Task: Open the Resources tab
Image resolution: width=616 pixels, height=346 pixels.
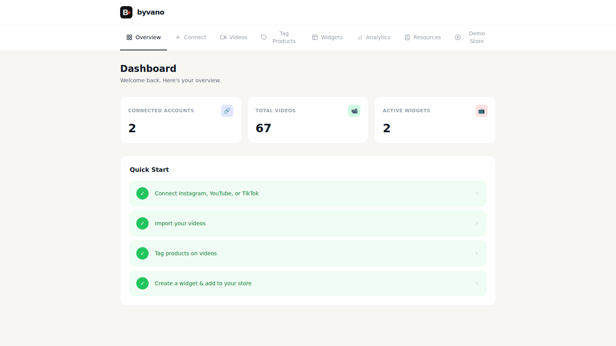Action: pos(423,37)
